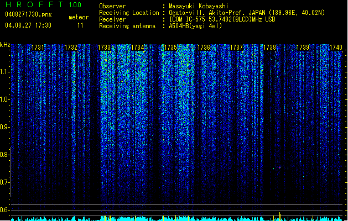This screenshot has height=221, width=348.
Task: Click the 1731 time marker
Action: tap(38, 48)
